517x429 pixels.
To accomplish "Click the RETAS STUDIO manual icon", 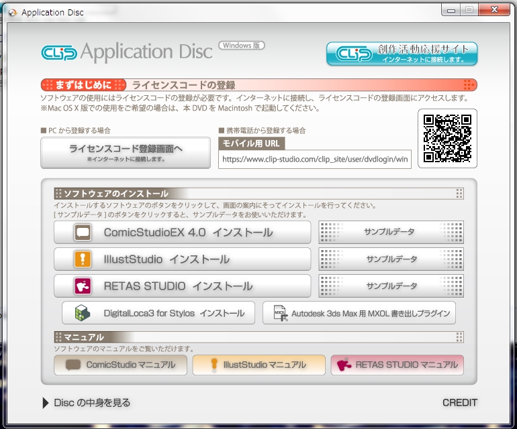I will tap(345, 365).
